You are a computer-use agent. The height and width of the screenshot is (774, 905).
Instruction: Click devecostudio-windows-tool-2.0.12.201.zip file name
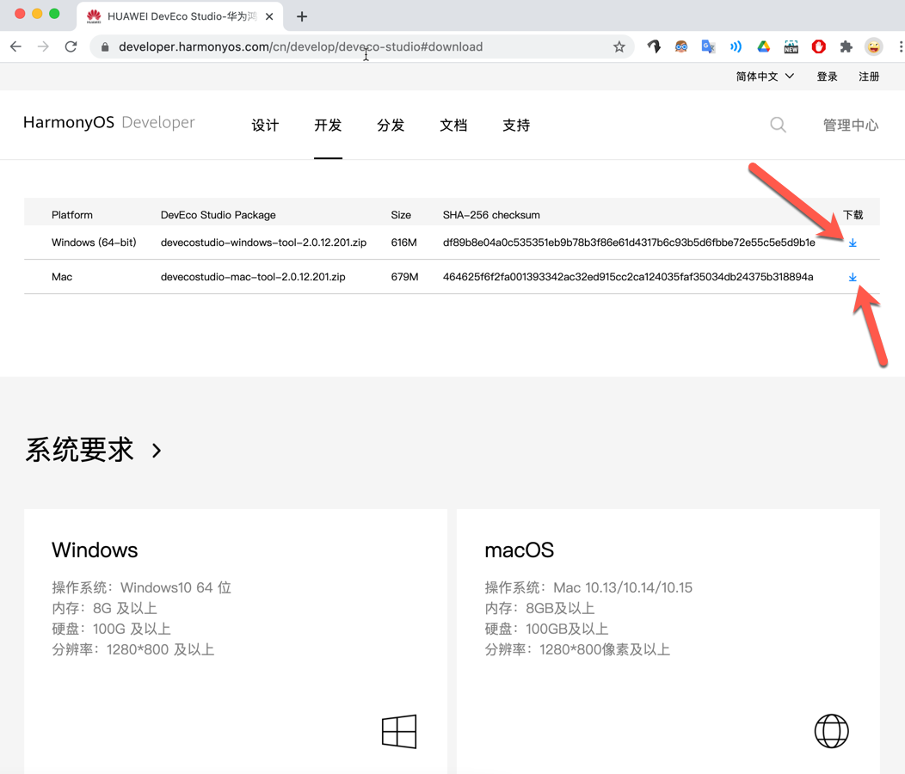[263, 243]
